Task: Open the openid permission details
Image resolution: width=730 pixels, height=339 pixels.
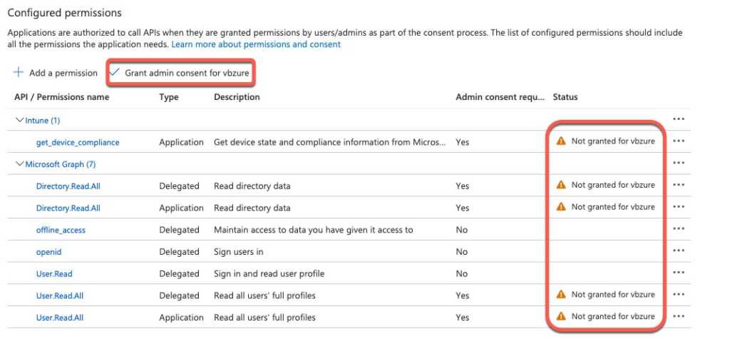Action: [x=48, y=252]
